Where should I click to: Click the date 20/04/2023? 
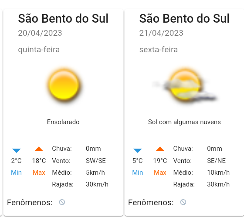pyautogui.click(x=40, y=33)
